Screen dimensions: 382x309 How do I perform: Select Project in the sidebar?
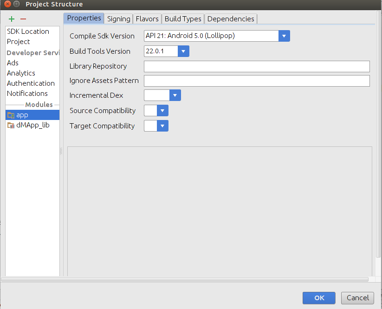(x=32, y=42)
